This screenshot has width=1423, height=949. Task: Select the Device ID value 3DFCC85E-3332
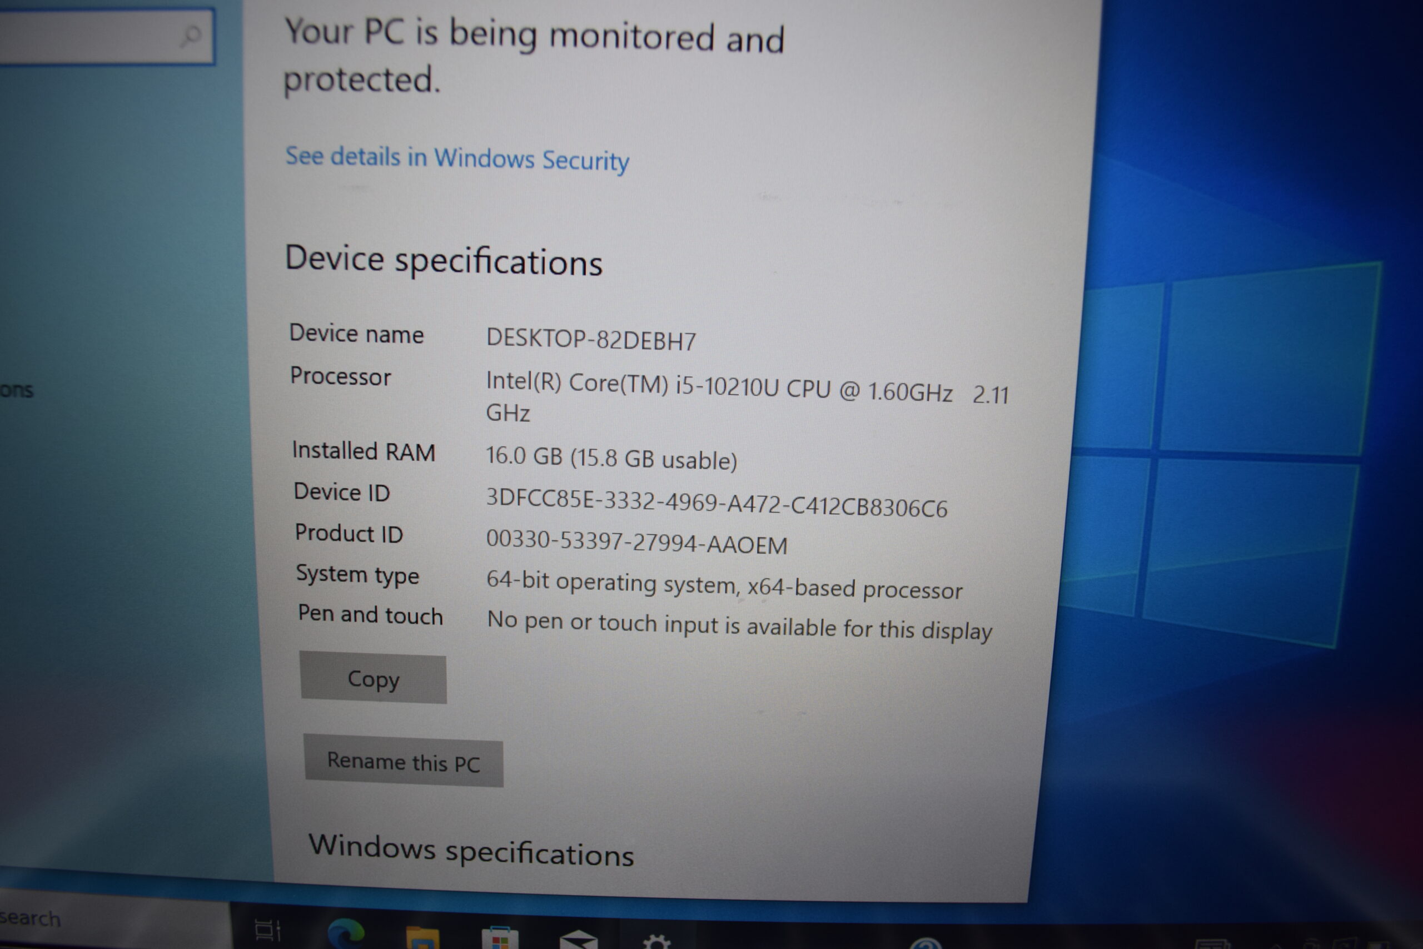(x=717, y=504)
